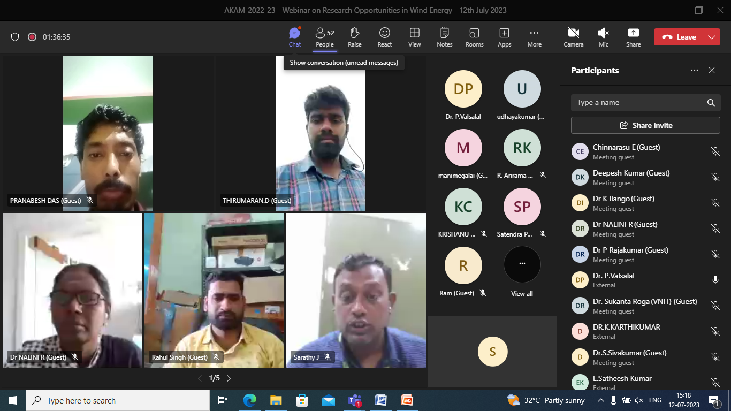Image resolution: width=731 pixels, height=411 pixels.
Task: Leave the meeting
Action: pos(679,37)
